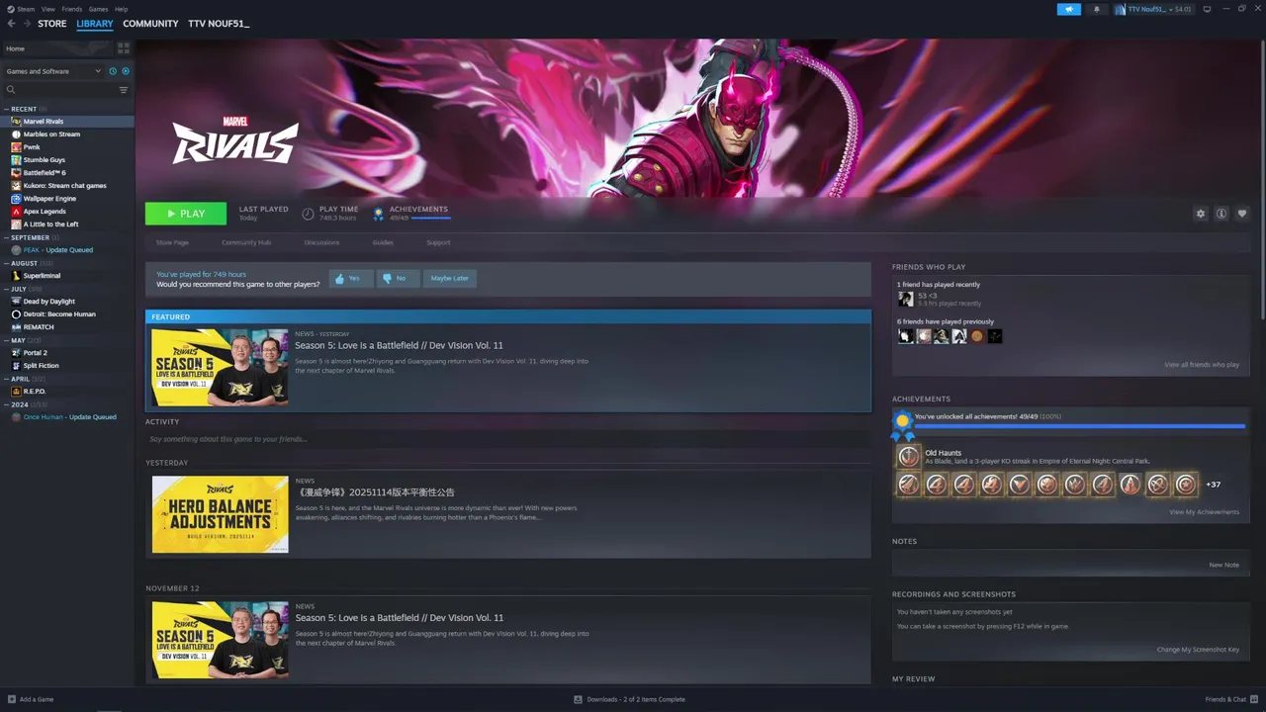Click Hero Balance Adjustments news thumbnail
The height and width of the screenshot is (712, 1266).
(x=221, y=514)
